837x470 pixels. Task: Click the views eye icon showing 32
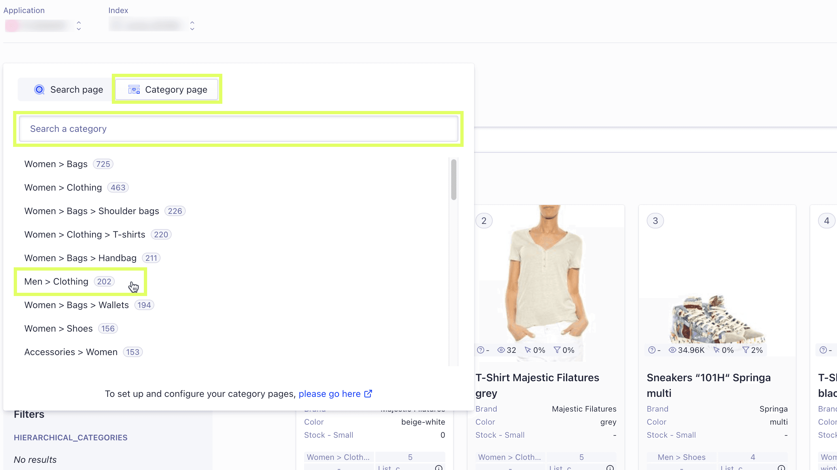[x=501, y=350]
